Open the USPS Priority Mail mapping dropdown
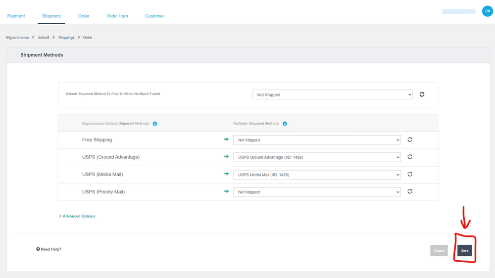The height and width of the screenshot is (278, 495). pyautogui.click(x=317, y=192)
